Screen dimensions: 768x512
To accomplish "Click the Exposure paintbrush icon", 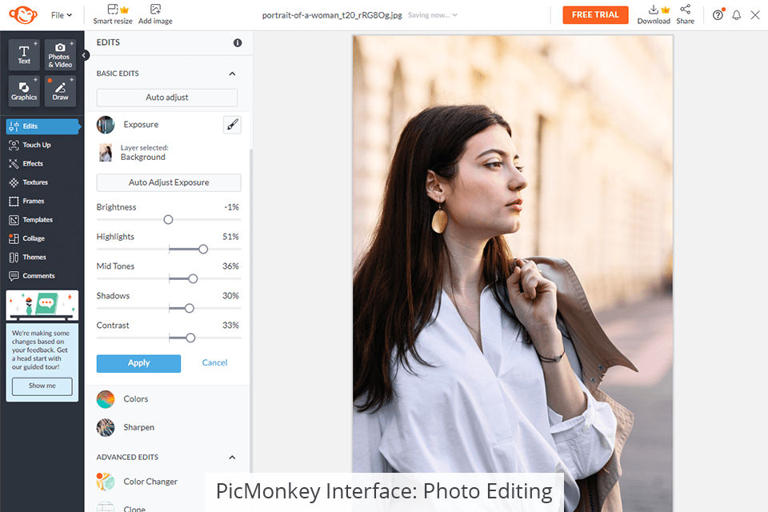I will [x=232, y=125].
